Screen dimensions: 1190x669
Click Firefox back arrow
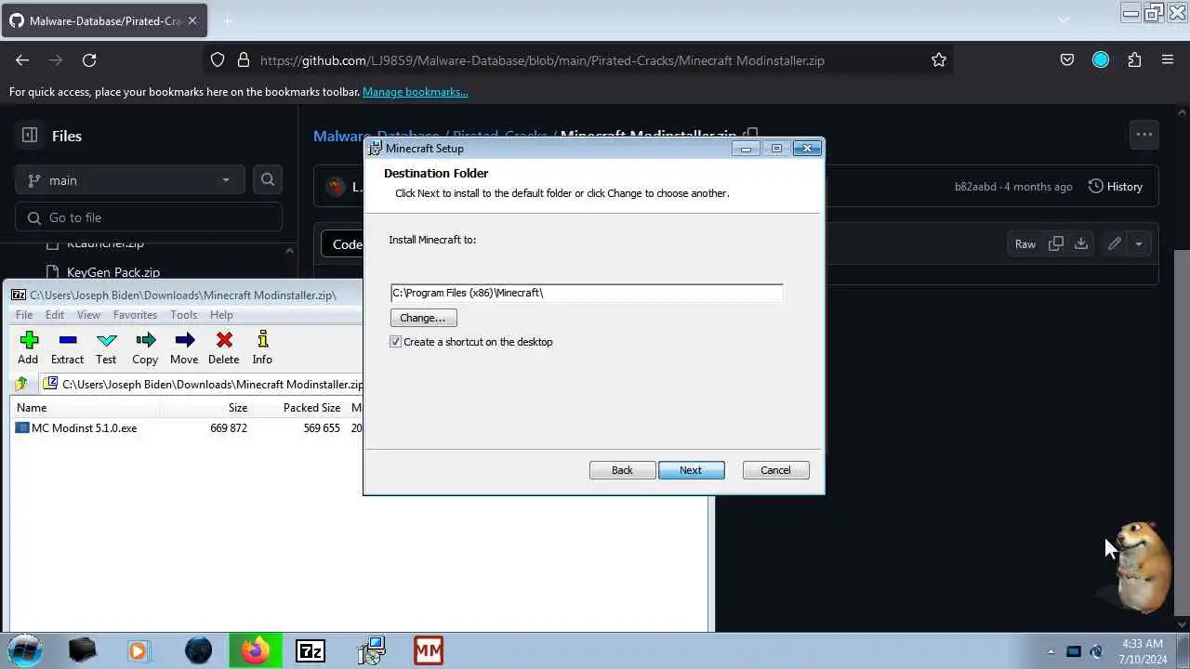click(22, 60)
